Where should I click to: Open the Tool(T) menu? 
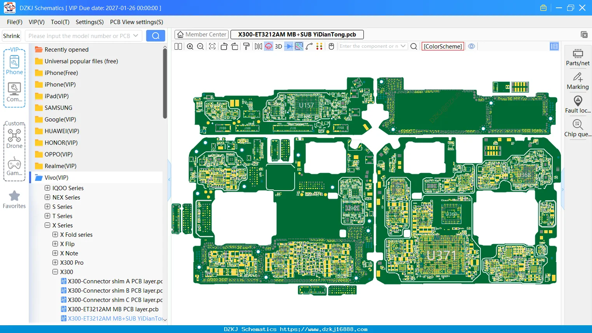[60, 22]
